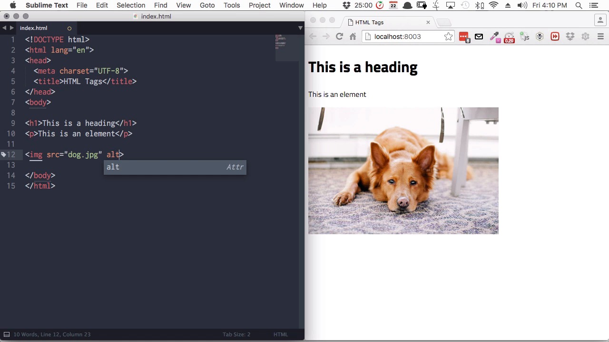Viewport: 609px width, 342px height.
Task: Open the tab list dropdown arrow in Sublime
Action: (300, 28)
